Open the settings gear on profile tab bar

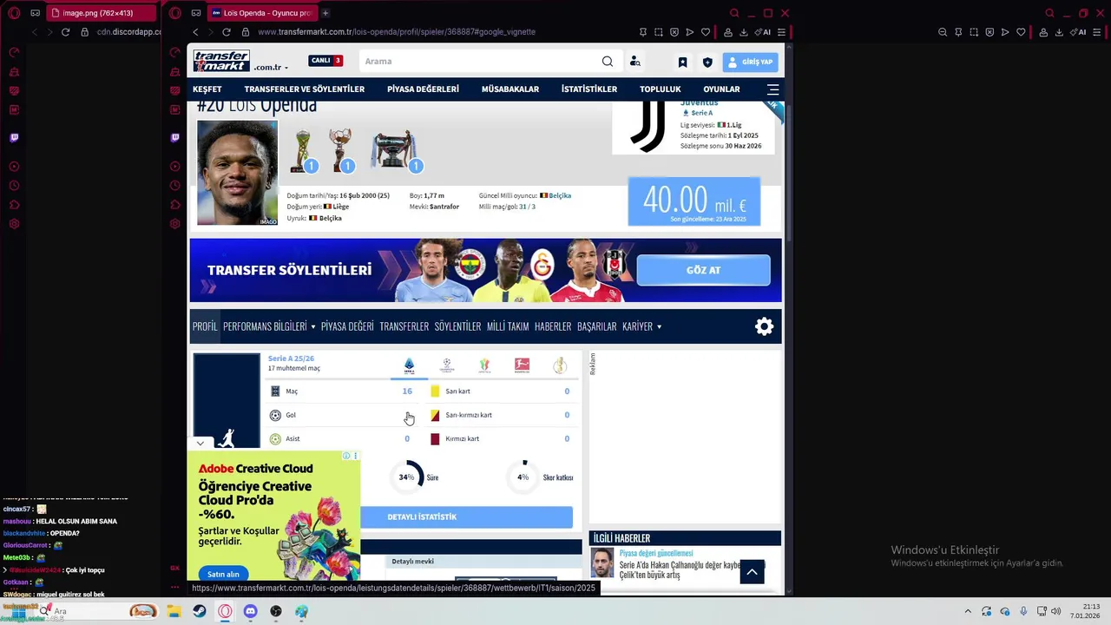(x=764, y=326)
